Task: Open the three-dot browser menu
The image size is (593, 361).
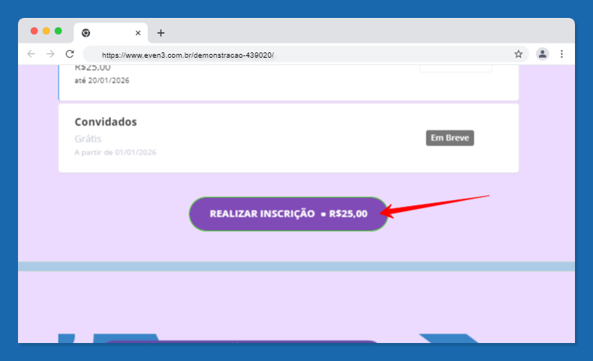Action: pyautogui.click(x=561, y=54)
